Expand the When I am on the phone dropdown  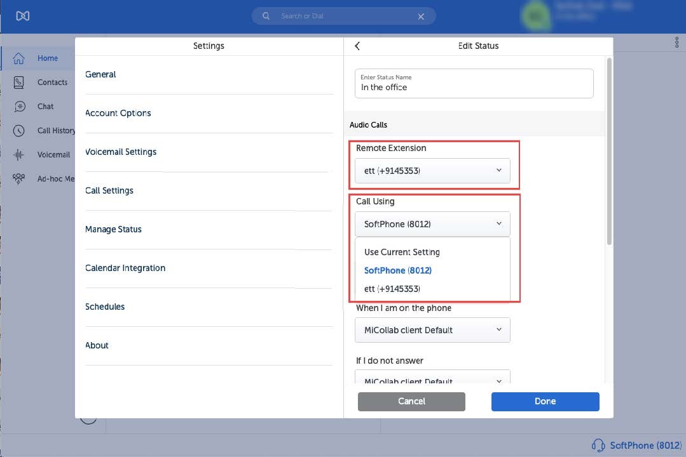click(x=432, y=330)
